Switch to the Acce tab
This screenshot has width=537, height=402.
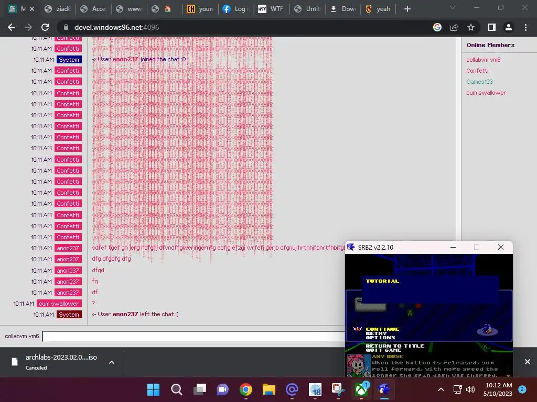pyautogui.click(x=93, y=9)
